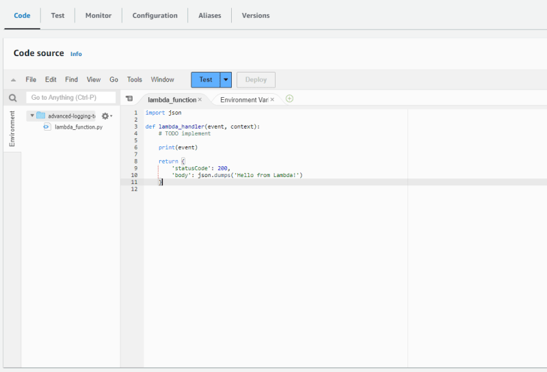Open the Test button dropdown arrow

click(226, 80)
